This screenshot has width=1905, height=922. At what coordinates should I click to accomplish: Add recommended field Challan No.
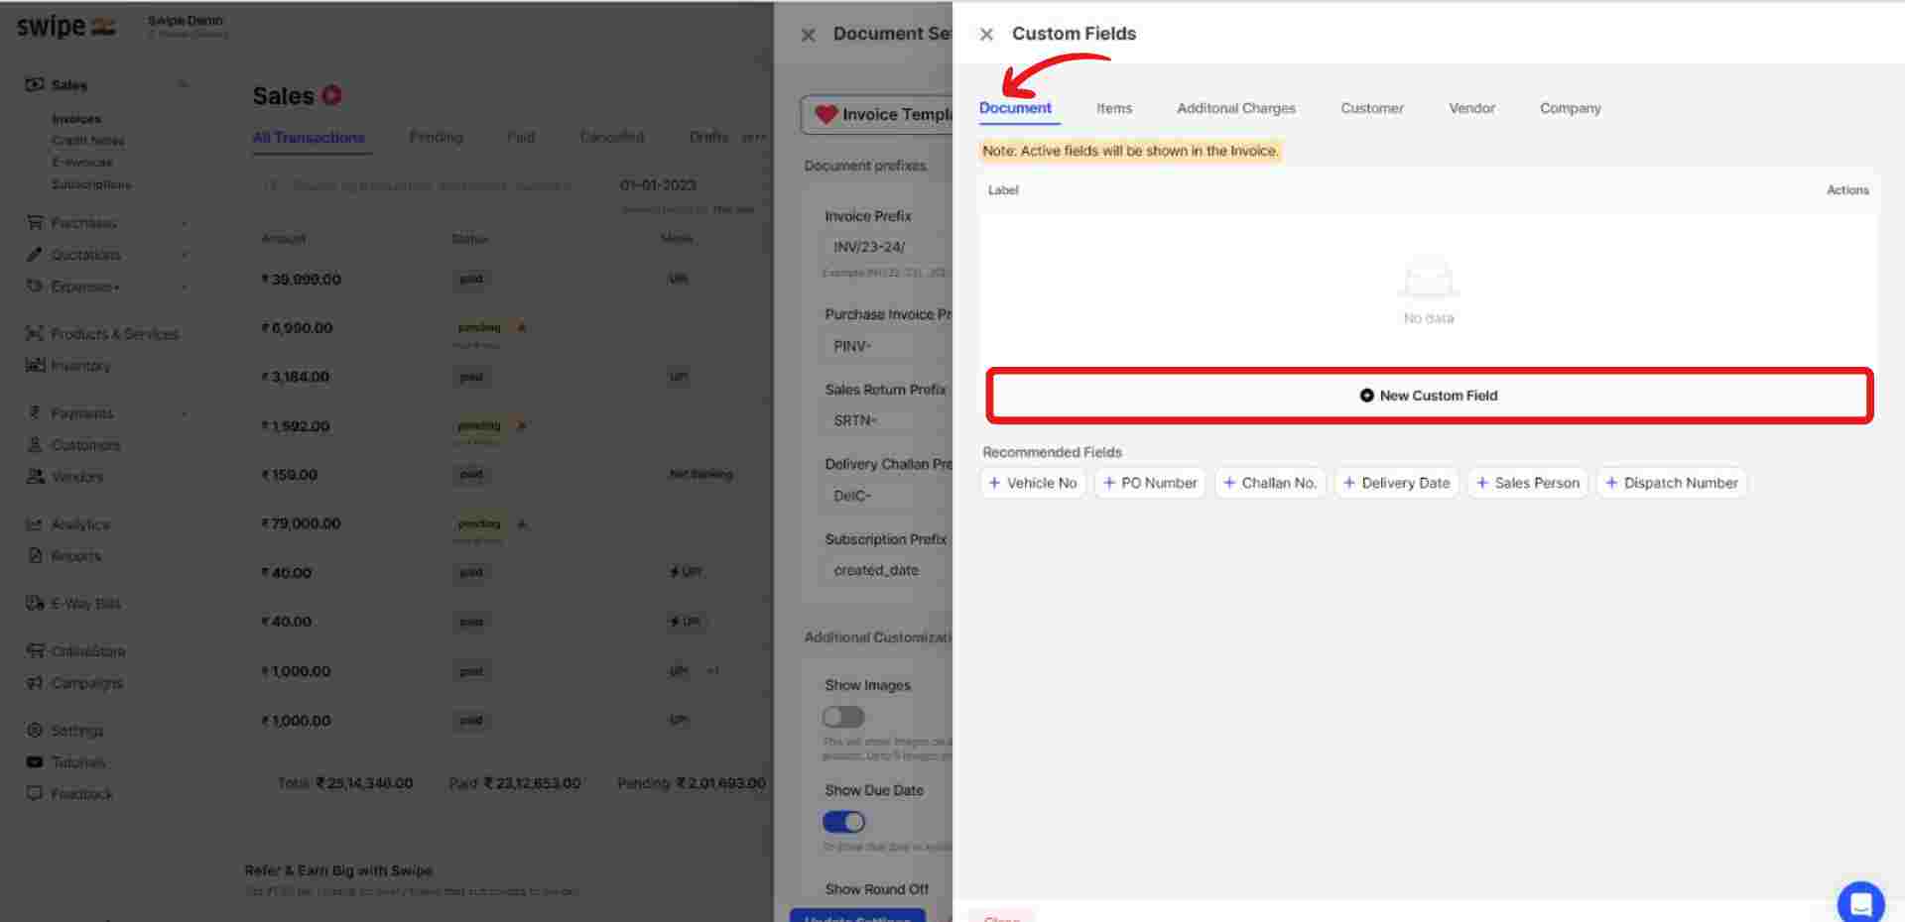(x=1270, y=483)
